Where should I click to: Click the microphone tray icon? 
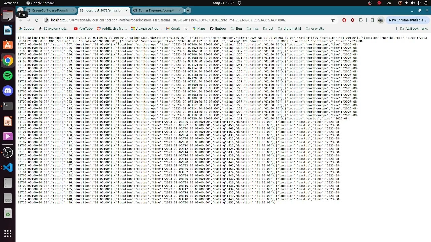pos(419,3)
